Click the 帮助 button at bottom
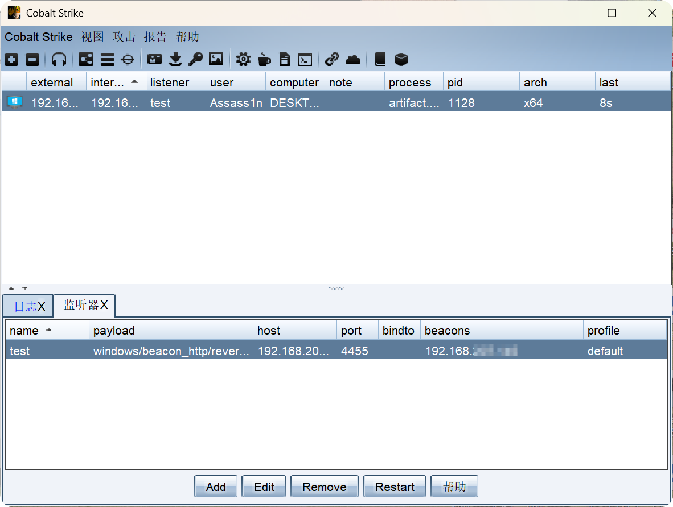This screenshot has height=507, width=673. pyautogui.click(x=454, y=487)
